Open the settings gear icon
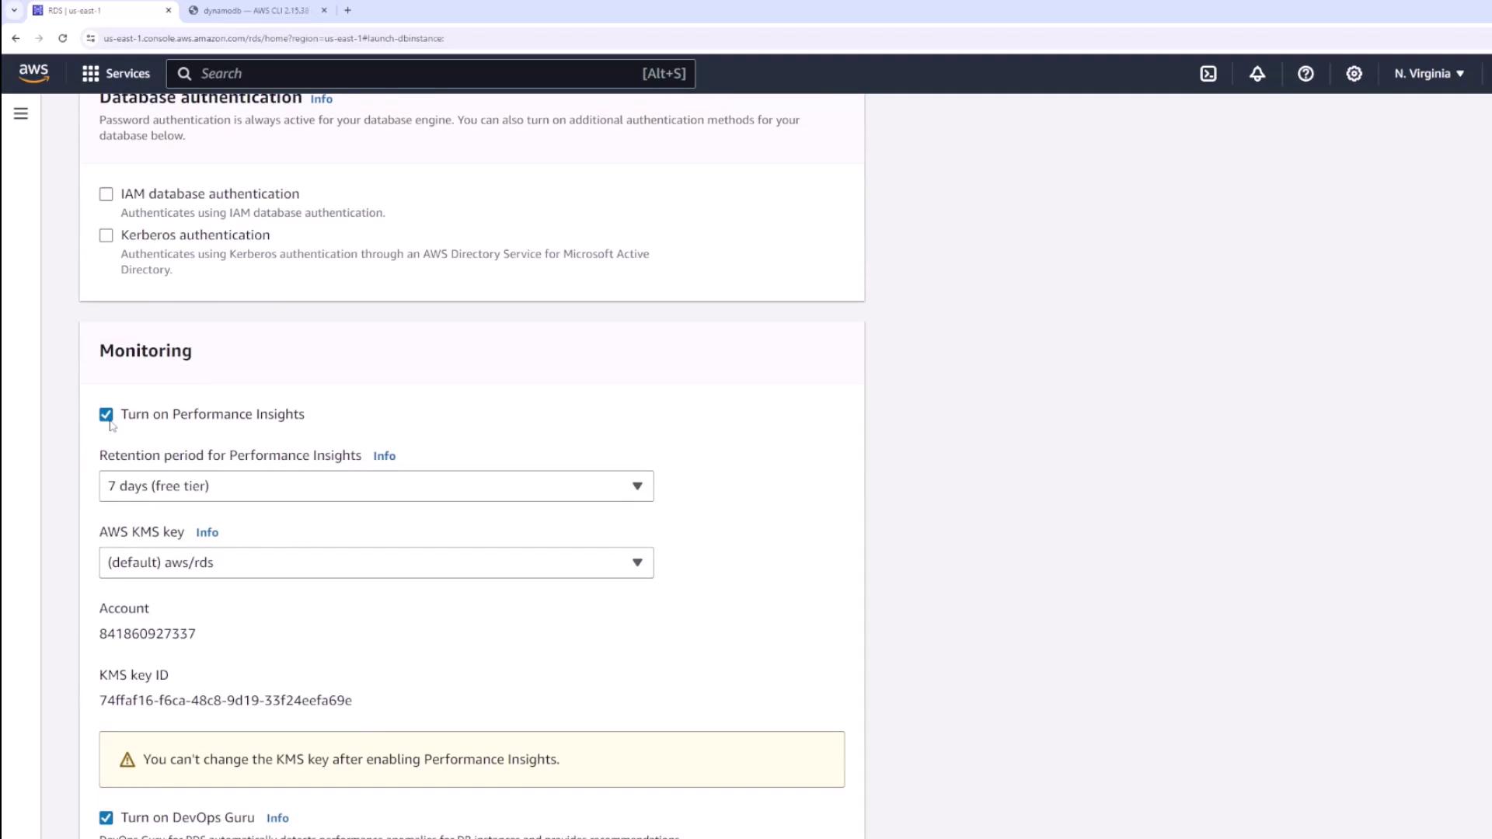Viewport: 1492px width, 839px height. 1354,73
